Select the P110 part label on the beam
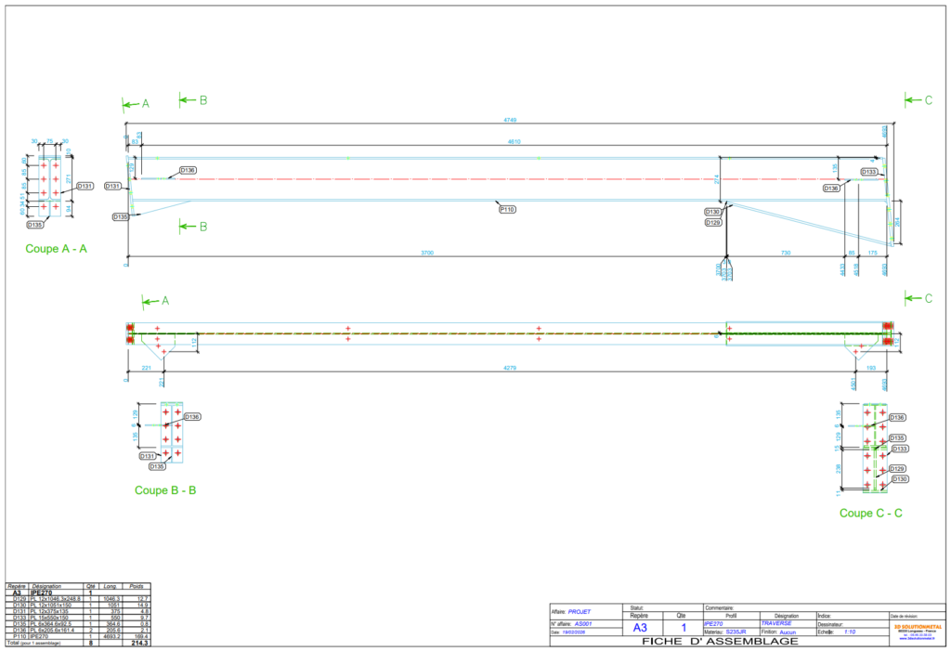 coord(507,210)
